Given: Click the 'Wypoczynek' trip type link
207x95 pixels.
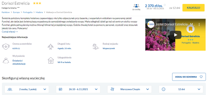Looking at the screenshot, I should [x=109, y=48].
